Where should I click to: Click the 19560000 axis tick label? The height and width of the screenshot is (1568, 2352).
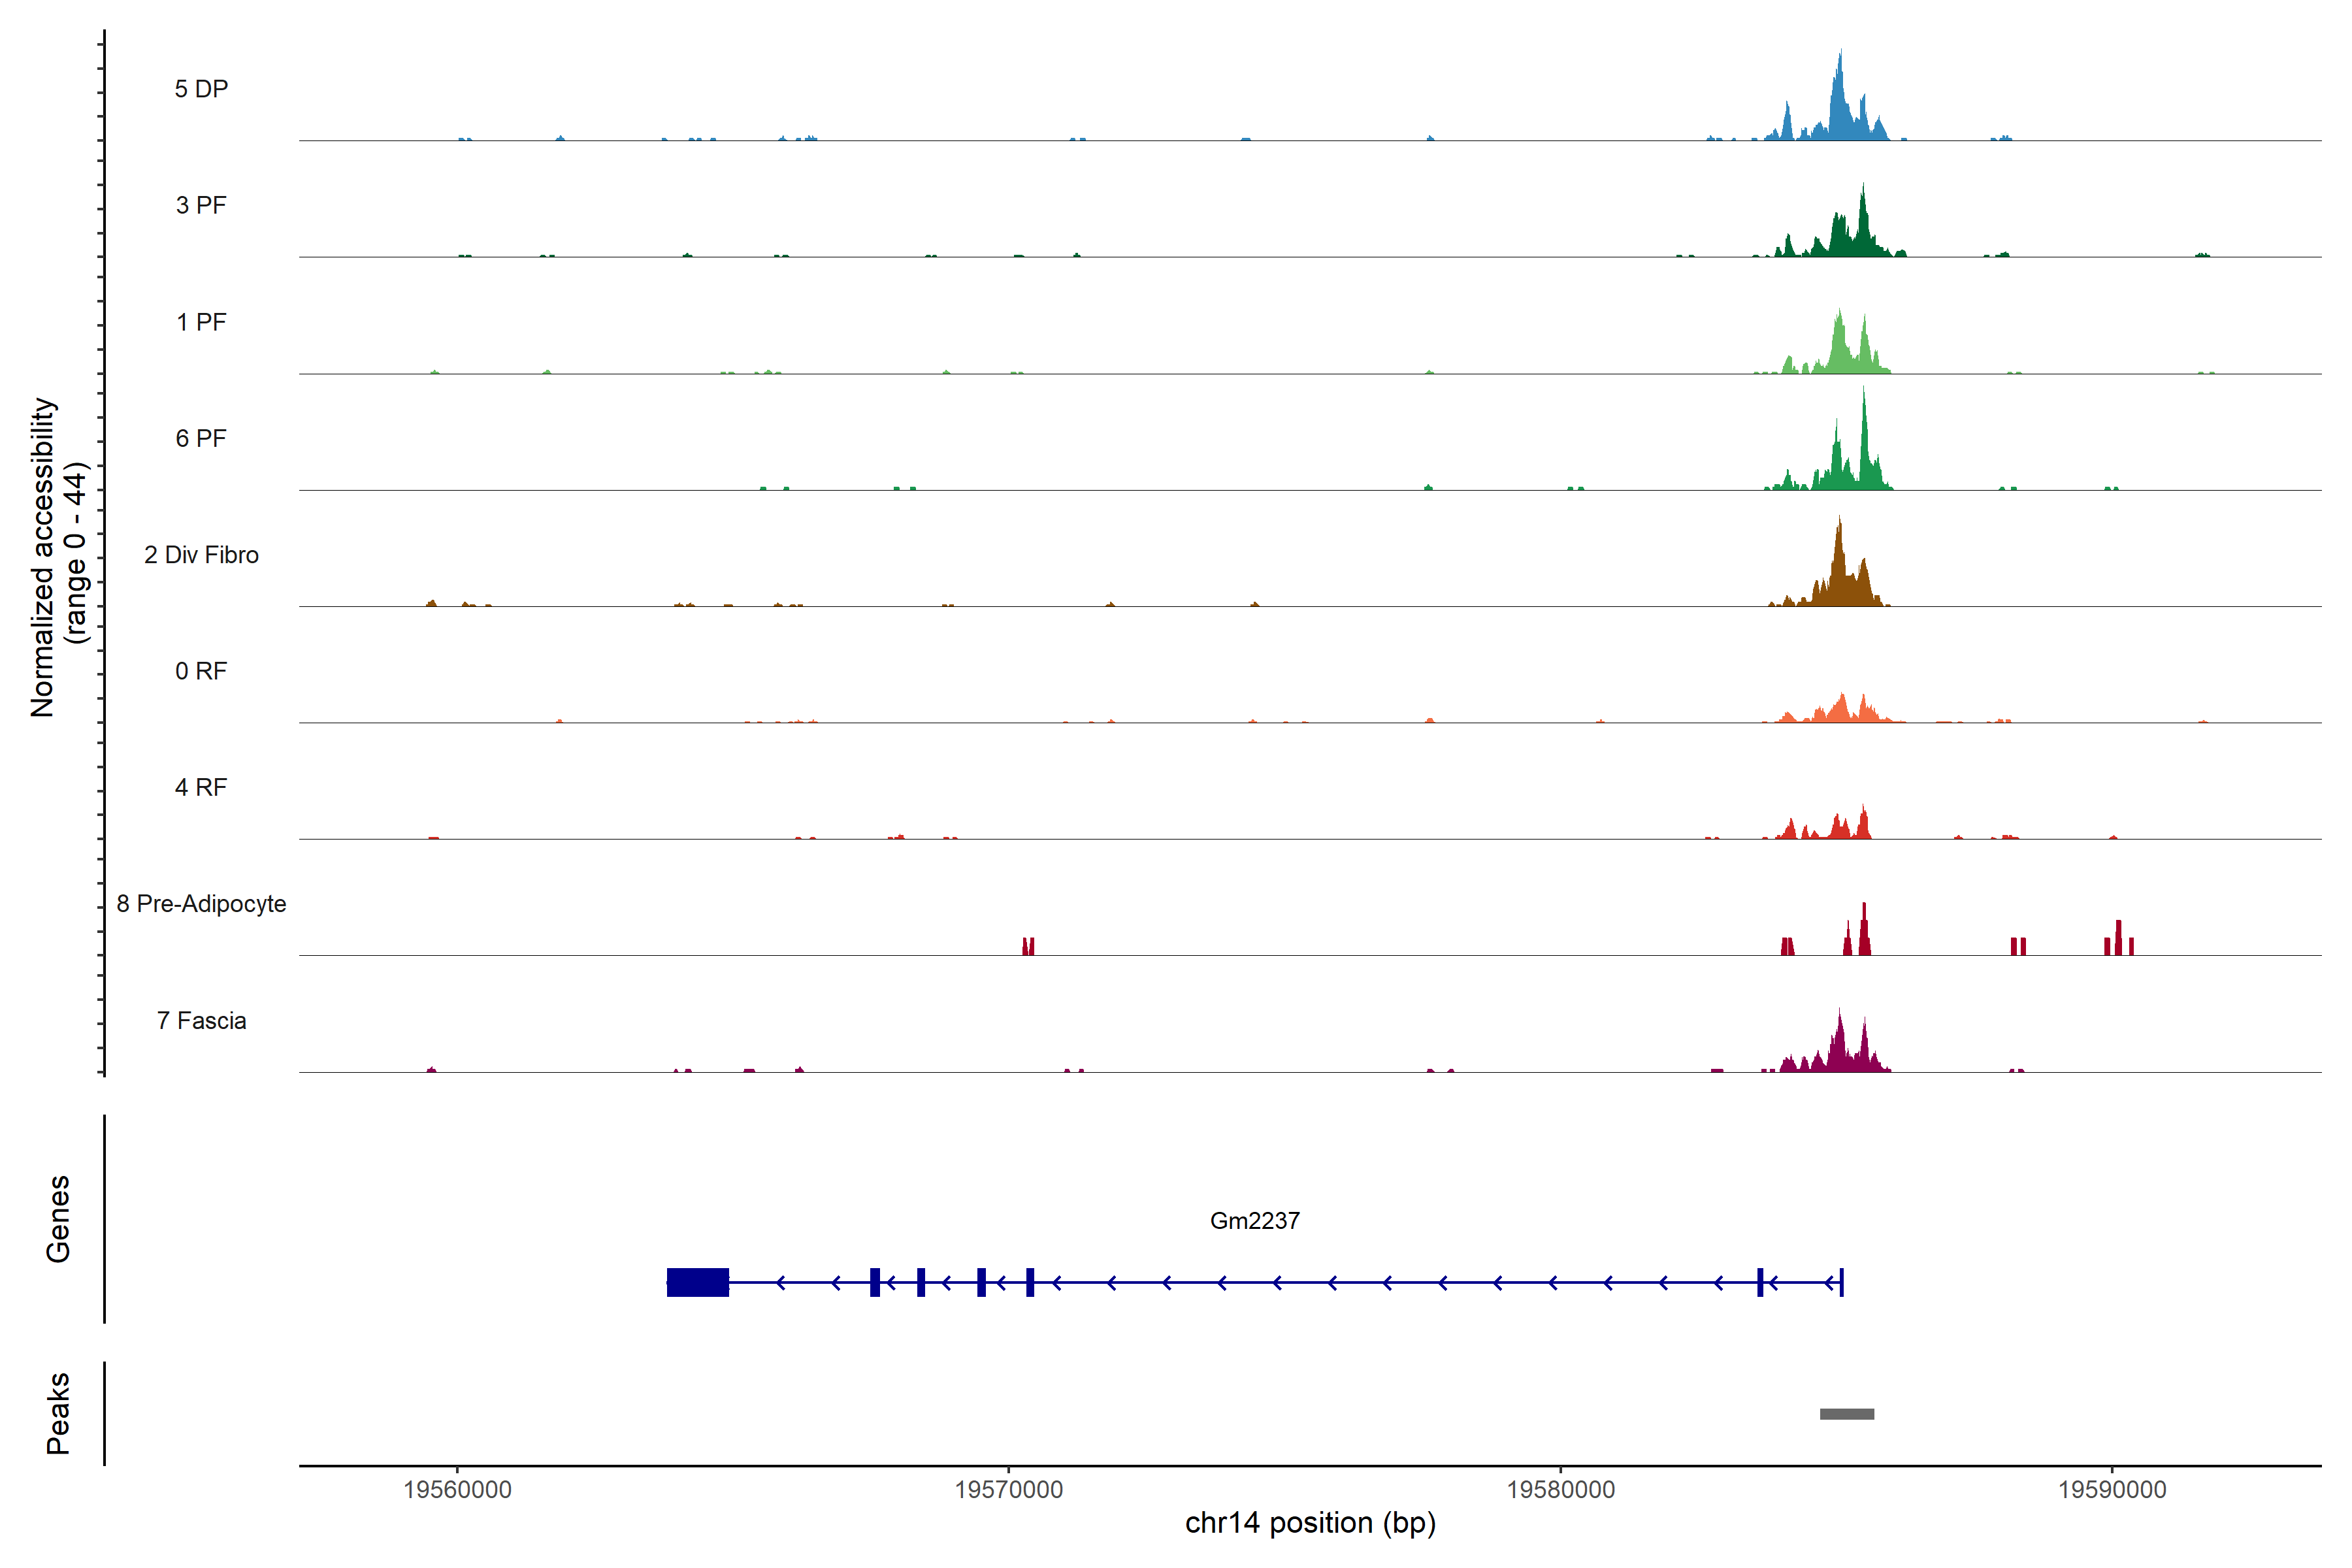tap(457, 1489)
